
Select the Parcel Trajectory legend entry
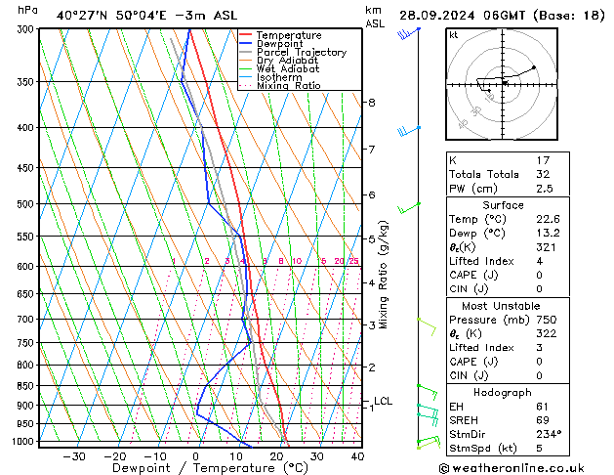click(301, 53)
